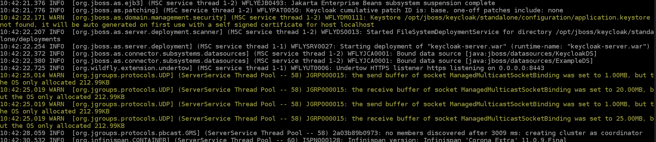This screenshot has height=142, width=656.
Task: Click '[org.wildfly.extension.undertow]' logger name
Action: tap(132, 68)
